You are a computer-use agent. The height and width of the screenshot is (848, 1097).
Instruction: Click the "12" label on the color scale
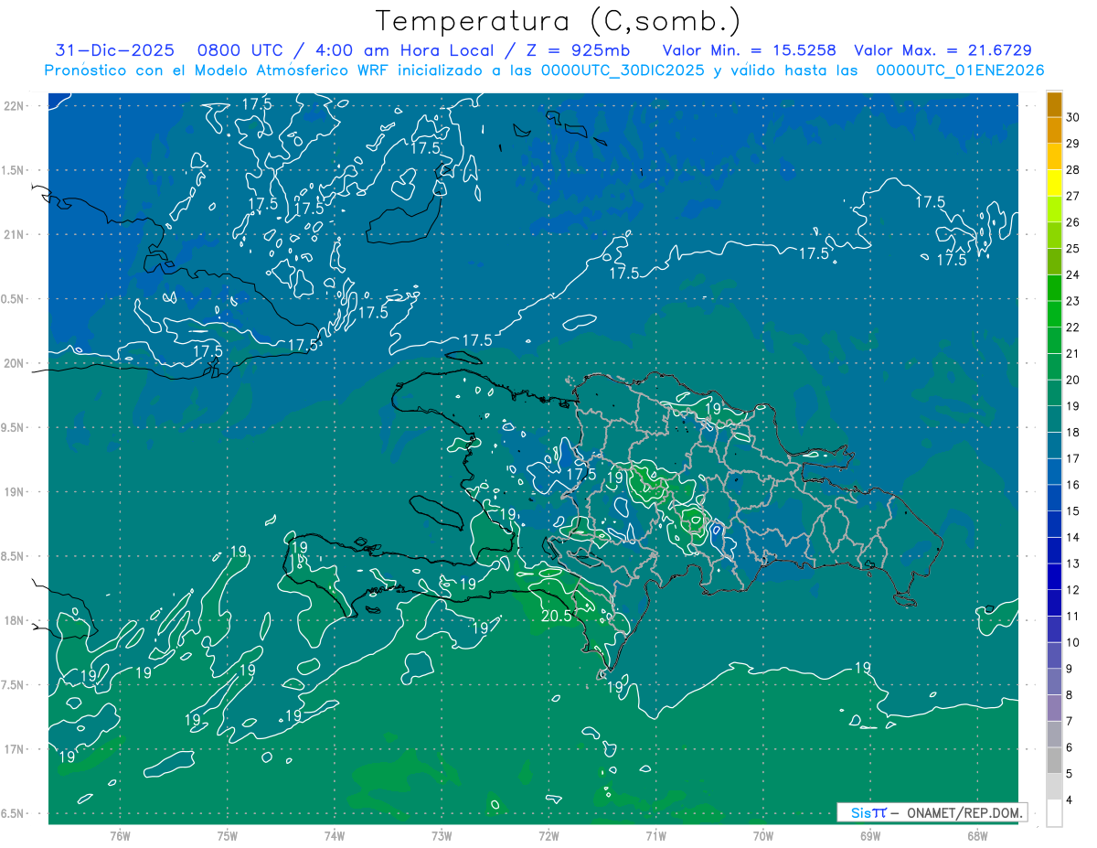[1072, 590]
